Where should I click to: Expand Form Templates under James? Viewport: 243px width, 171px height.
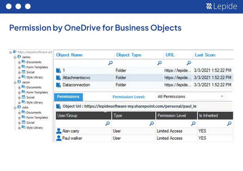19,68
